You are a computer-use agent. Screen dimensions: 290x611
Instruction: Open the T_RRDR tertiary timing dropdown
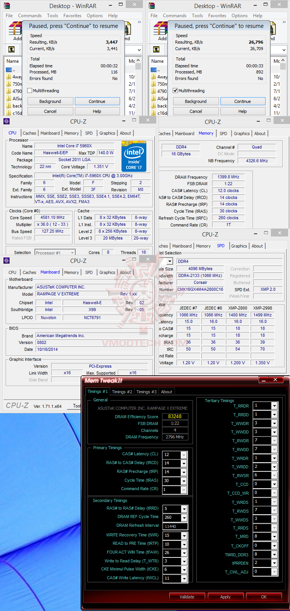274,406
